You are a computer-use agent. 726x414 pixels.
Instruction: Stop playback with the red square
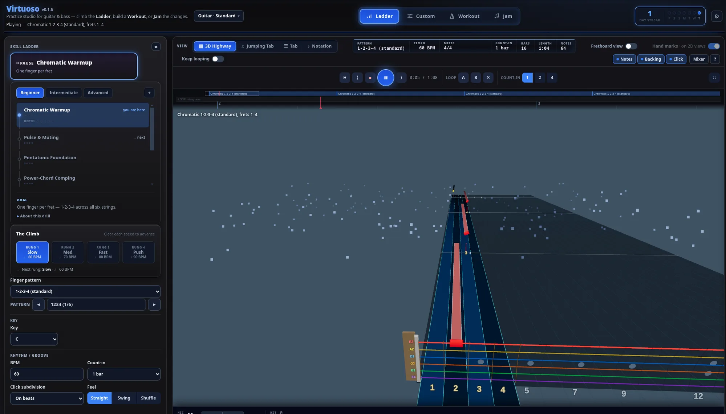[x=370, y=78]
